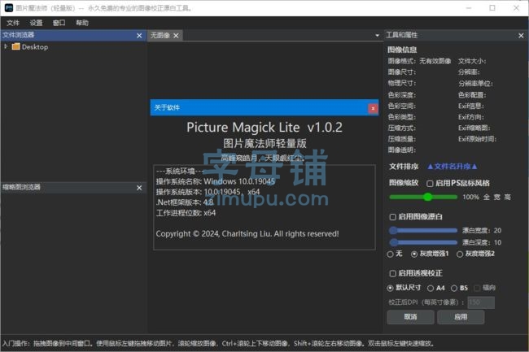The height and width of the screenshot is (352, 529).
Task: Minimize the application window
Action: pos(469,8)
